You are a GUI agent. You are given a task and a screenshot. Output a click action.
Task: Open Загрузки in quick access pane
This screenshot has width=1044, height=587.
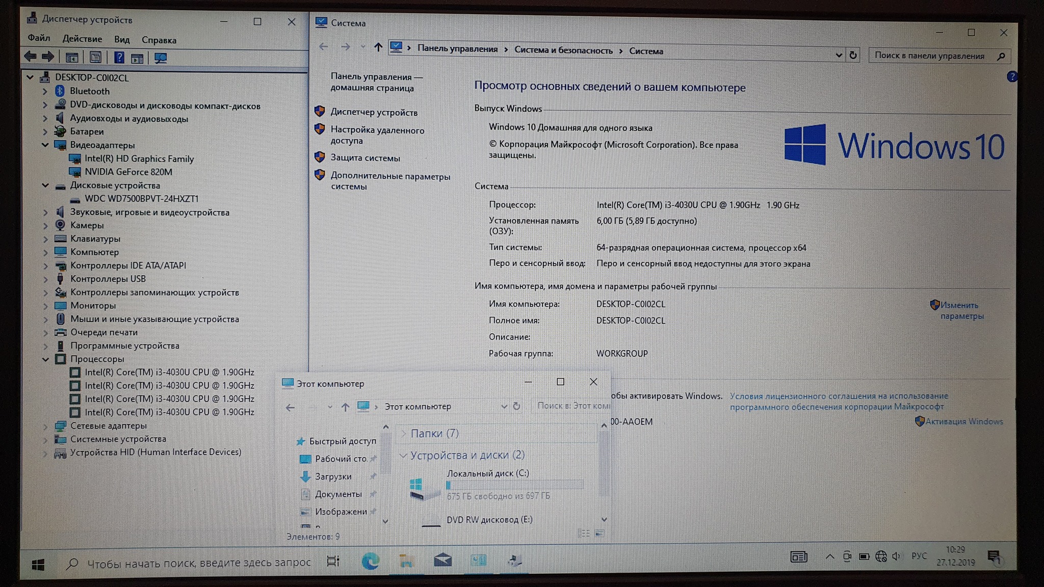pos(333,477)
